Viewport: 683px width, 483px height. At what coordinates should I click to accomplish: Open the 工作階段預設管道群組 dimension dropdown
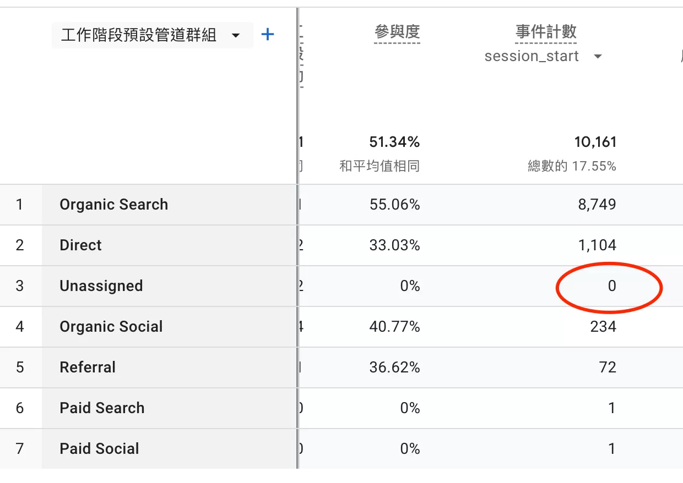(x=153, y=36)
